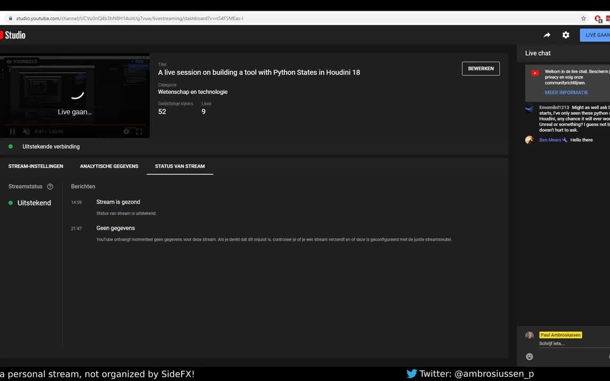The image size is (610, 381).
Task: Click the VOORBEELD eye badge on preview
Action: 22,61
